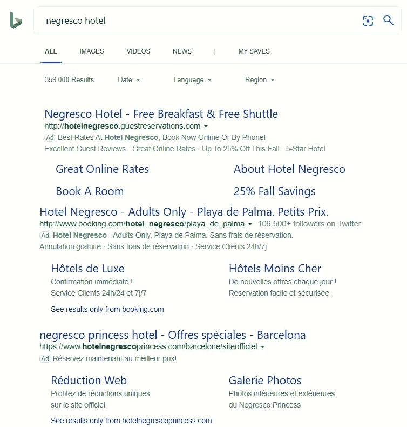Click Hôtels de Luxe sitelink

point(87,269)
